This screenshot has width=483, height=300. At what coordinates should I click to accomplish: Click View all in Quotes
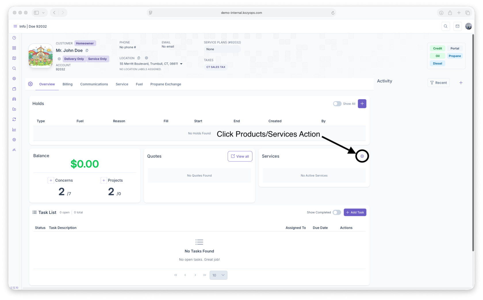point(240,156)
